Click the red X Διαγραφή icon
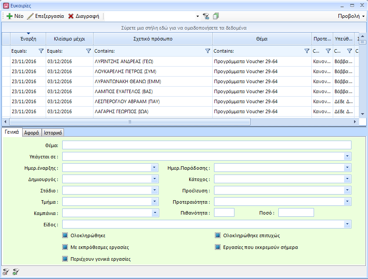This screenshot has height=279, width=368. click(71, 16)
